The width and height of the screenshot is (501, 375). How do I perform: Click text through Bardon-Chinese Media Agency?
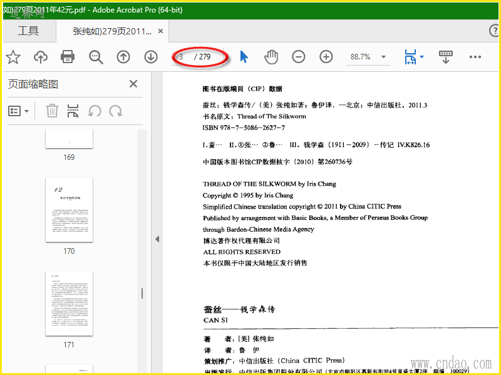(x=259, y=229)
